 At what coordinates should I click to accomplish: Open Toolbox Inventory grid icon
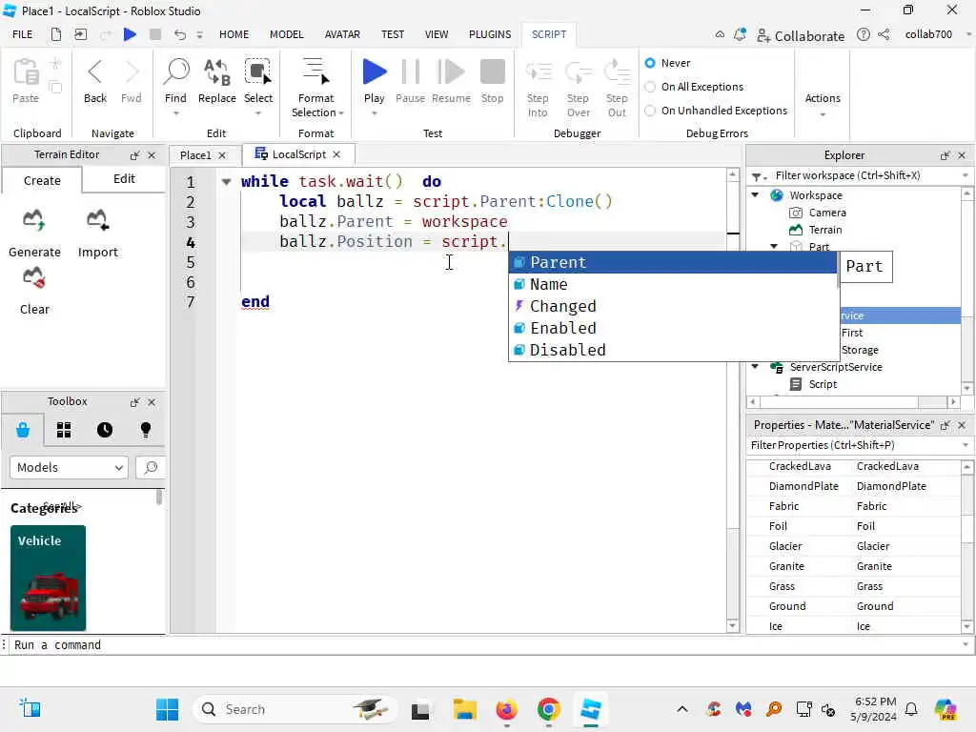64,430
